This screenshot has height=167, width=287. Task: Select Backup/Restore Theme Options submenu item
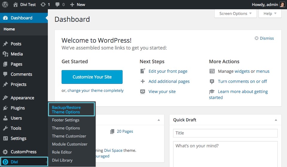(x=66, y=109)
